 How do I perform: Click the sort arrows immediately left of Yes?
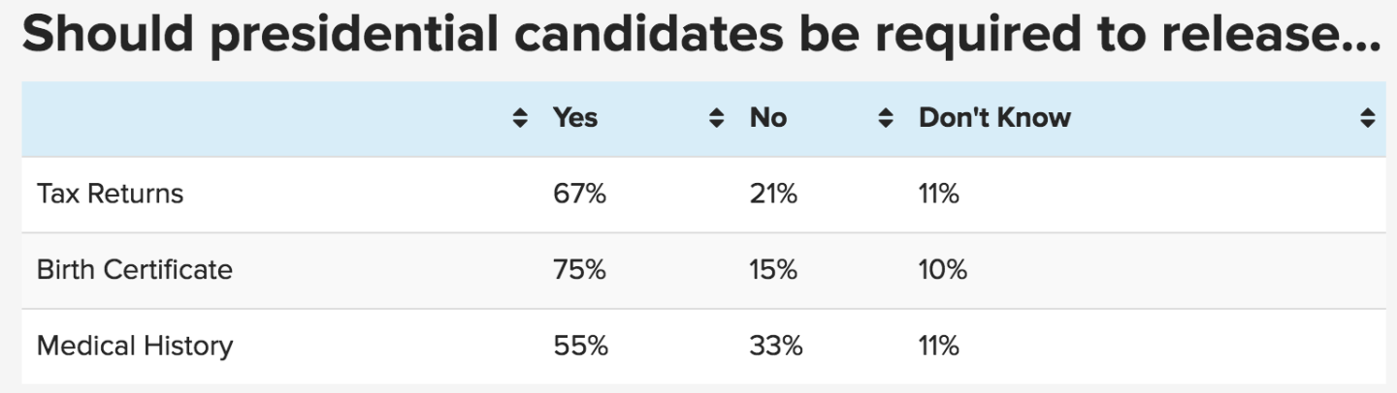coord(521,119)
